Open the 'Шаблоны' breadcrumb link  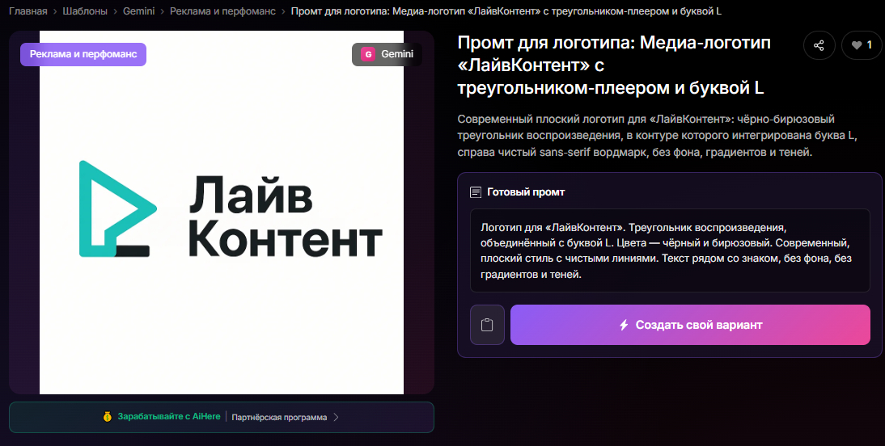pyautogui.click(x=85, y=11)
